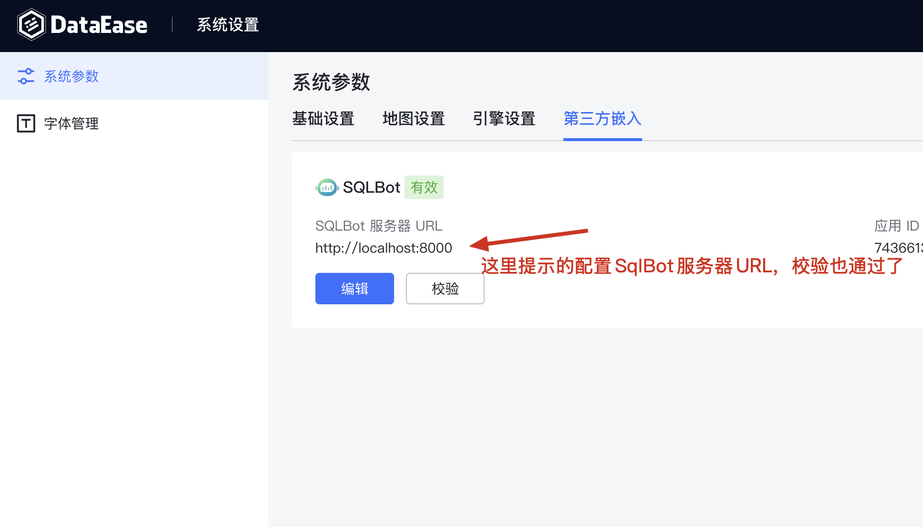Click the 系统设置 header title
The image size is (923, 527).
228,25
